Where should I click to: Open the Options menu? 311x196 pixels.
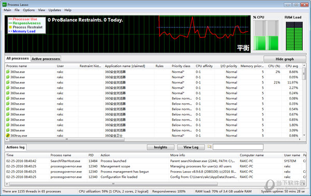click(29, 10)
